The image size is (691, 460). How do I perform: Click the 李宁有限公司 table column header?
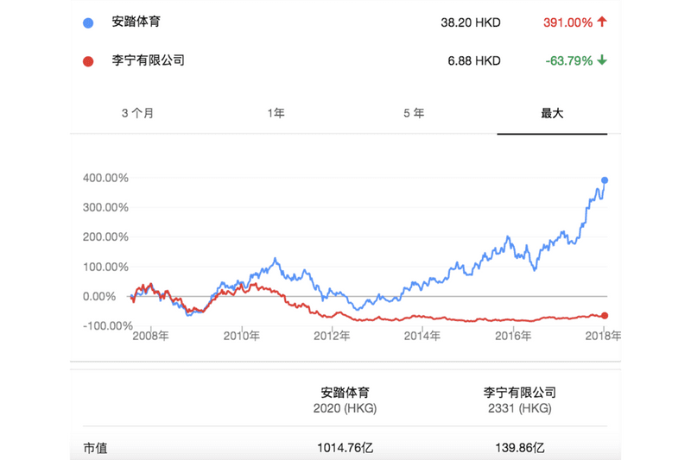pyautogui.click(x=520, y=392)
